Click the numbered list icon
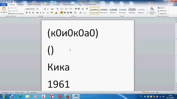The height and width of the screenshot is (99, 177). pyautogui.click(x=66, y=9)
